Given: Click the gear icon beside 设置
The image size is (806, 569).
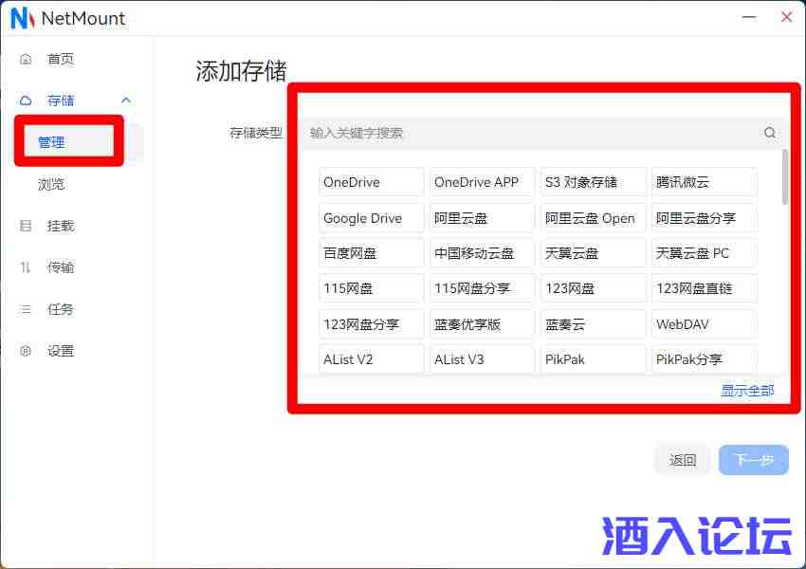Looking at the screenshot, I should tap(26, 351).
